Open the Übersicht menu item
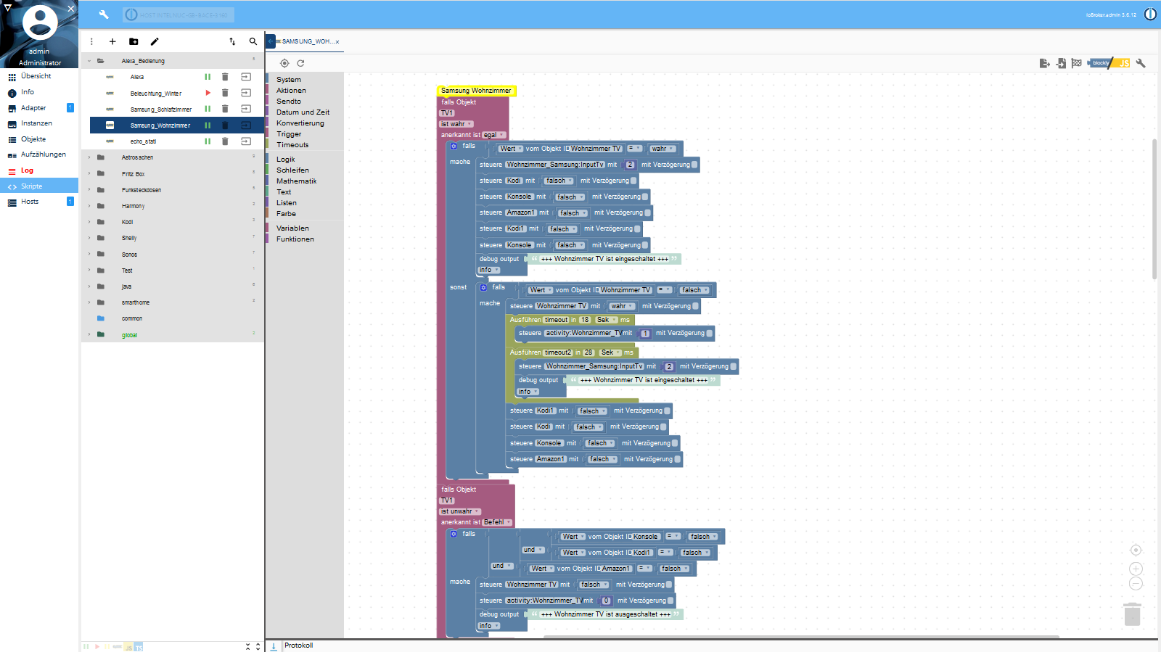1161x652 pixels. [39, 76]
